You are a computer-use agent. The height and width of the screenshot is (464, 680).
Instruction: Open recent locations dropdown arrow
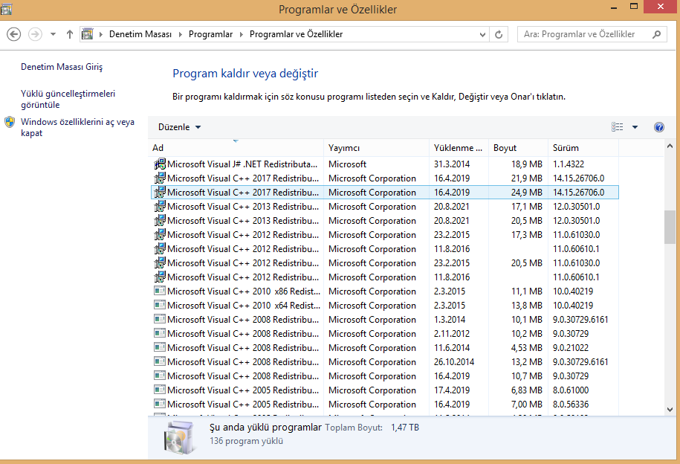tap(53, 34)
